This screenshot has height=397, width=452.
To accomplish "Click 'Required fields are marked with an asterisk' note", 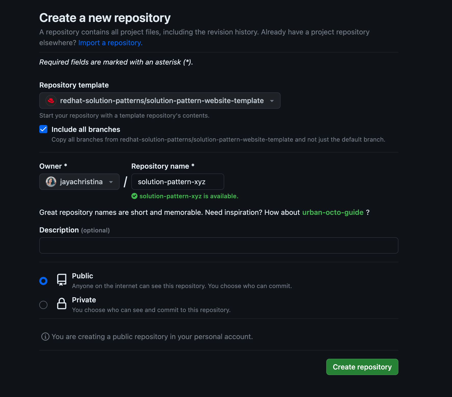I will tap(116, 62).
